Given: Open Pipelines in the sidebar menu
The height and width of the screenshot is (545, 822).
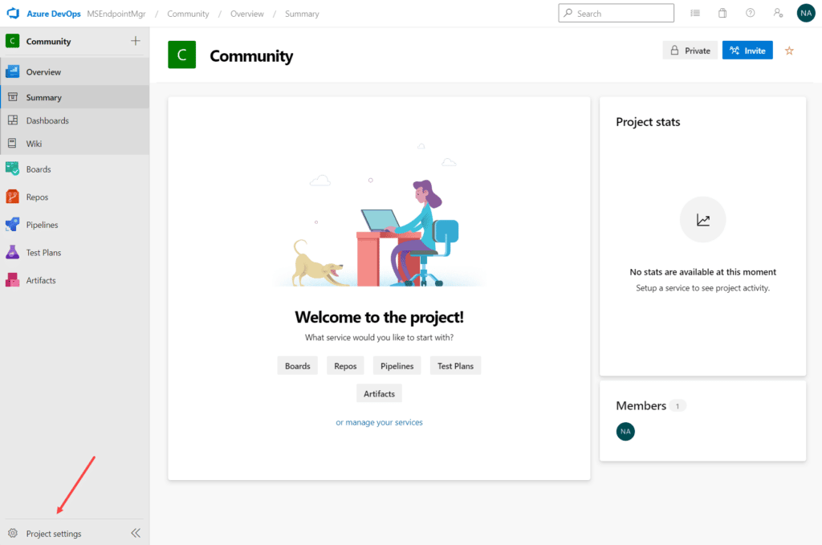Looking at the screenshot, I should tap(75, 225).
